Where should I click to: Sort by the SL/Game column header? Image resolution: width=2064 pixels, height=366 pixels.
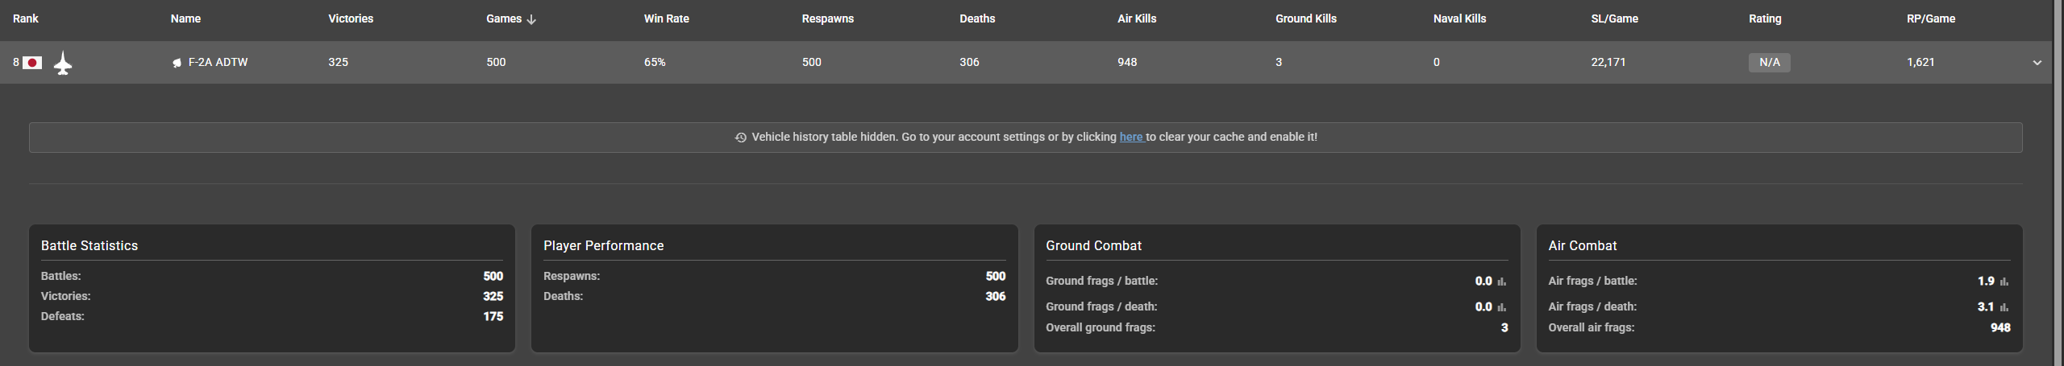pyautogui.click(x=1614, y=19)
